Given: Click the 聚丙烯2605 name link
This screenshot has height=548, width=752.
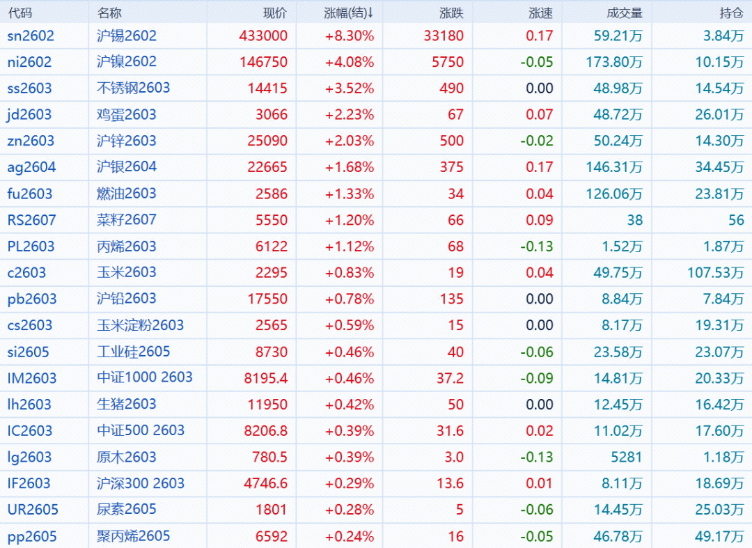Looking at the screenshot, I should (134, 536).
